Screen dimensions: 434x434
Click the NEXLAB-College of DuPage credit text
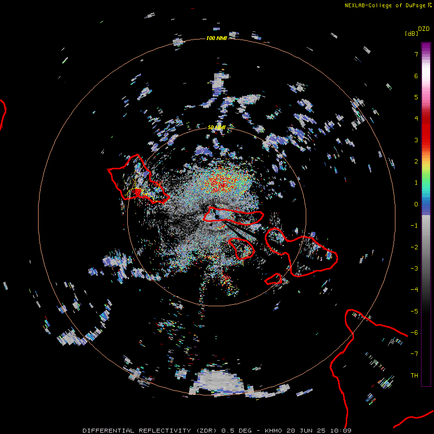click(x=388, y=5)
